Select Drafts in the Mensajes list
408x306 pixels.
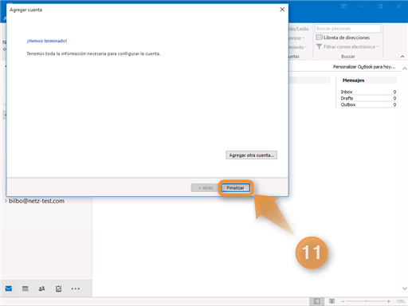368,98
